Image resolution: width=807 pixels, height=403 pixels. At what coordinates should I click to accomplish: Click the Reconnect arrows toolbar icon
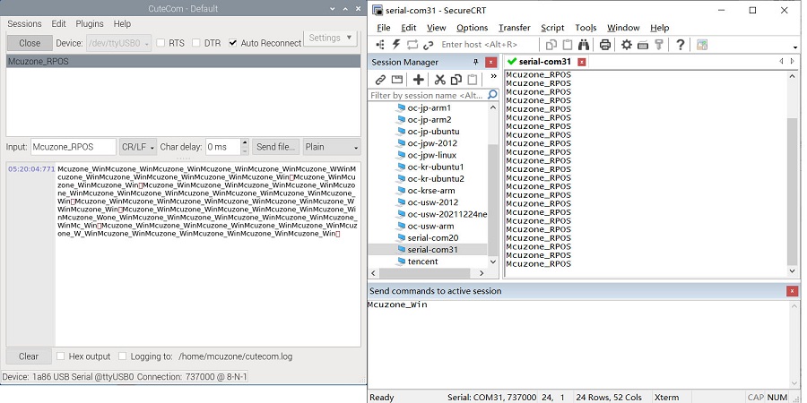(412, 45)
